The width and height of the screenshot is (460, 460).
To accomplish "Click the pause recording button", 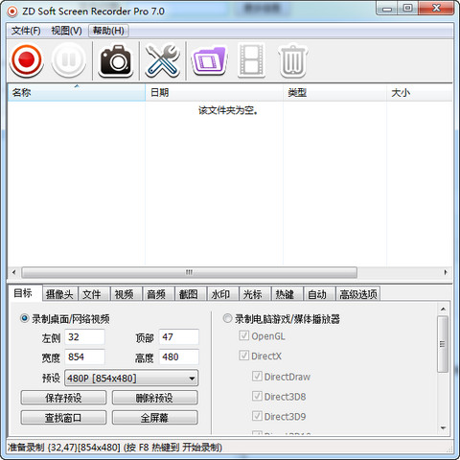I will [x=69, y=59].
